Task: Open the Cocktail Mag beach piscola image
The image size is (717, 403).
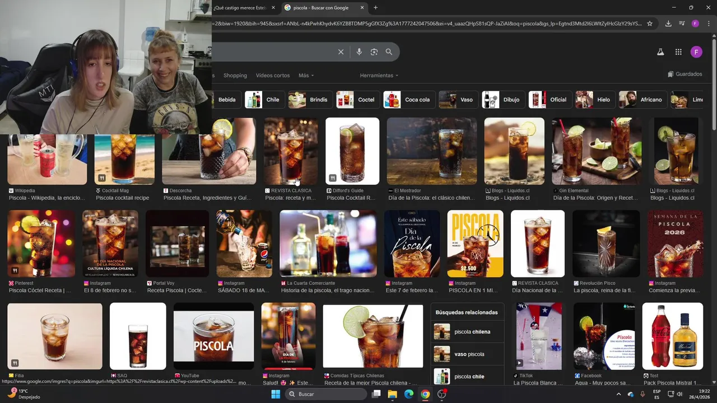Action: [x=124, y=160]
